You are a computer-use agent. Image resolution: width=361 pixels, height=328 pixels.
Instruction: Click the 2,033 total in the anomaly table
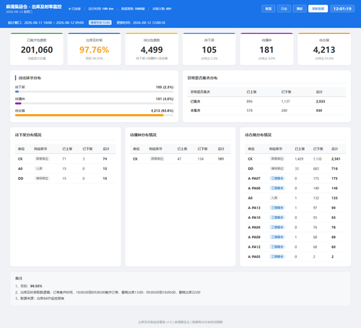321,101
